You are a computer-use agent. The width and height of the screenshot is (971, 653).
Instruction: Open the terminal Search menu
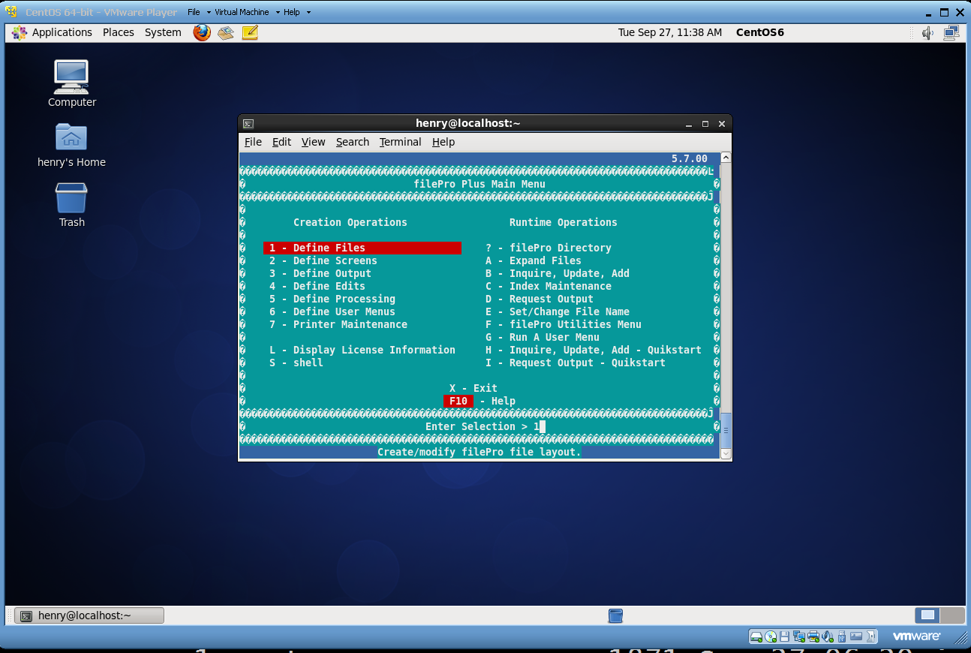click(x=353, y=142)
